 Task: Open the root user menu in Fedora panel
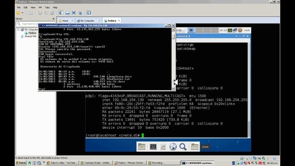point(247,30)
